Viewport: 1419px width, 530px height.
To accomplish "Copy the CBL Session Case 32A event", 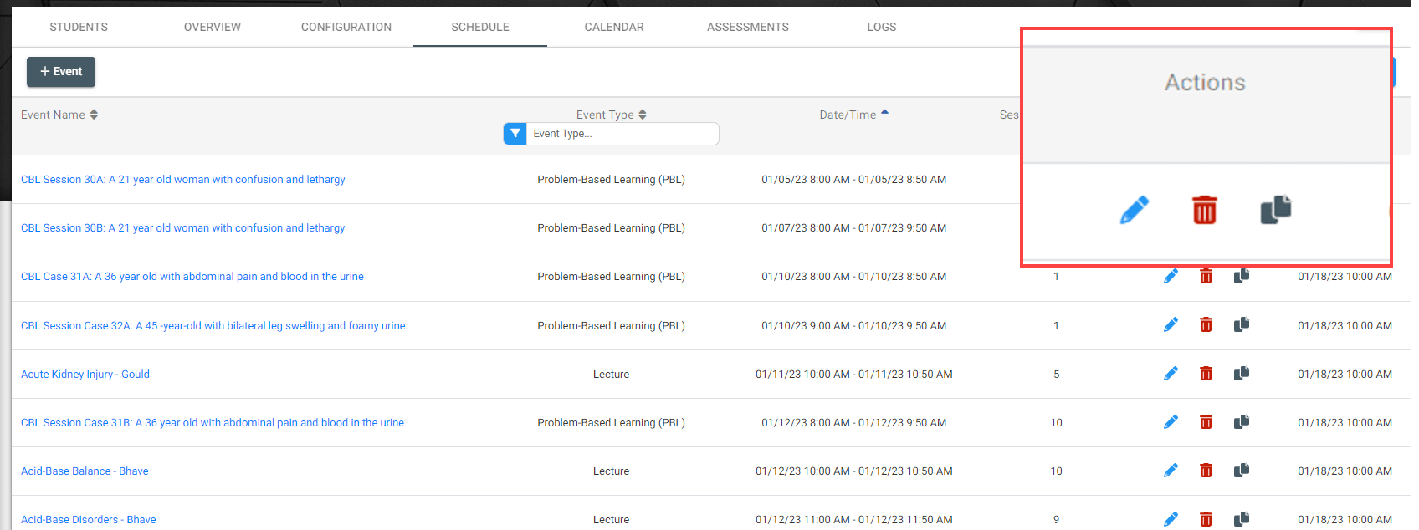I will (1242, 324).
